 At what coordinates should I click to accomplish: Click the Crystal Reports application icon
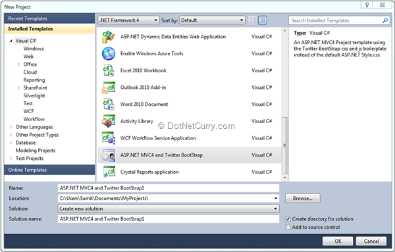coord(109,172)
